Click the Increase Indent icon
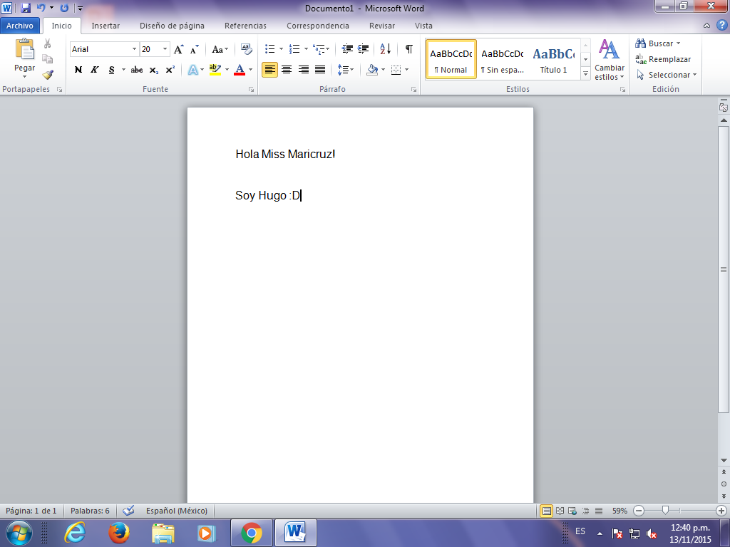The height and width of the screenshot is (547, 730). coord(364,49)
